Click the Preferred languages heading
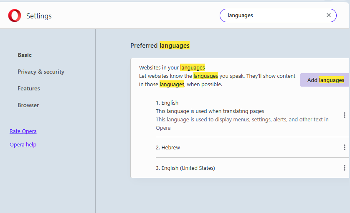The width and height of the screenshot is (350, 213). (160, 46)
